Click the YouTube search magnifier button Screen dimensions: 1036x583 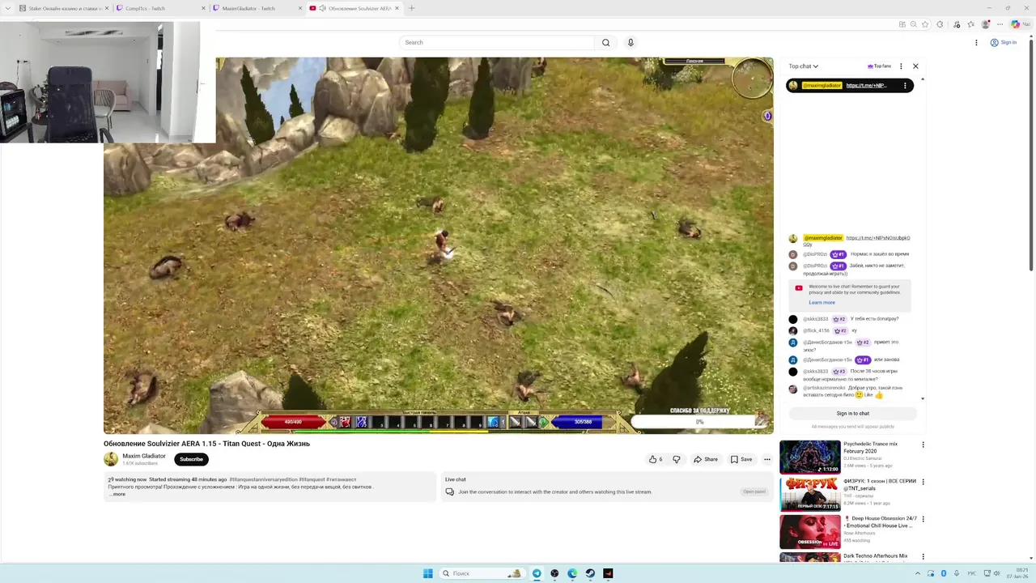tap(605, 42)
